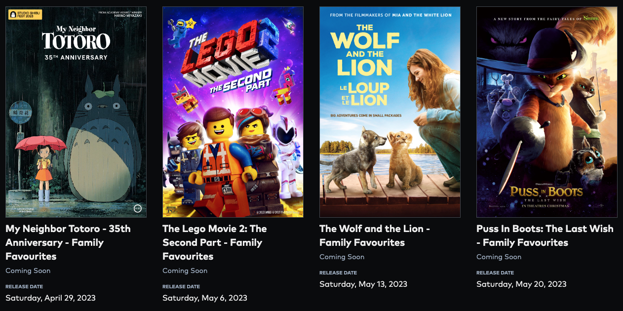The height and width of the screenshot is (311, 623).
Task: Click the release date Saturday, May 6, 2023
Action: click(x=205, y=298)
